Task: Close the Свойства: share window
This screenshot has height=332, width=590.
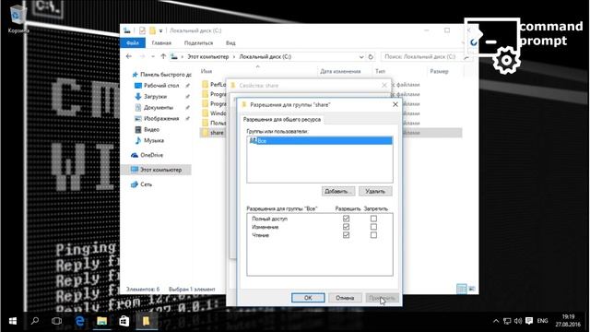Action: point(384,86)
